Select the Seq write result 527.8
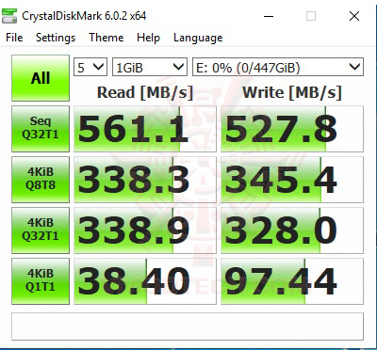Image resolution: width=377 pixels, height=350 pixels. coord(292,129)
